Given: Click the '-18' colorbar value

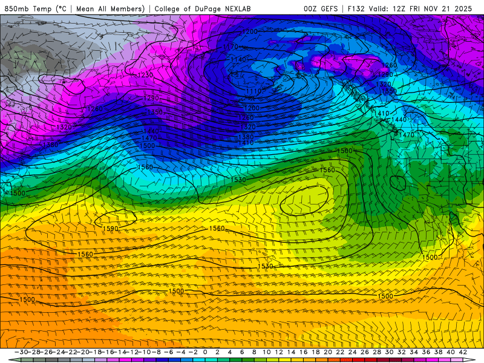Looking at the screenshot, I should (x=95, y=352).
